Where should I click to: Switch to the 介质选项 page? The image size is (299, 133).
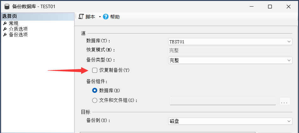pos(18,29)
